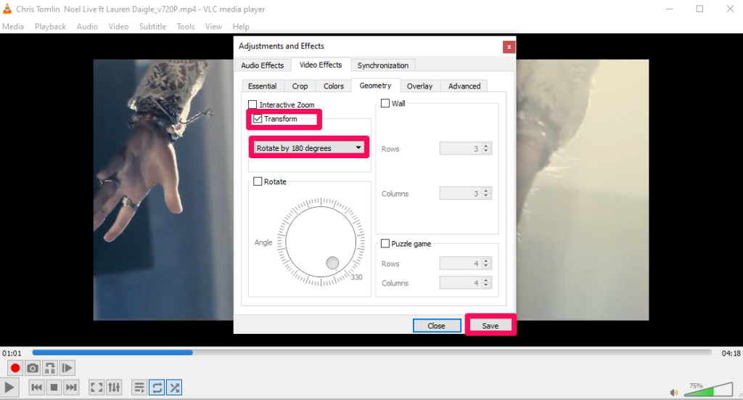The width and height of the screenshot is (743, 400).
Task: Toggle the A-B loop button
Action: 50,368
